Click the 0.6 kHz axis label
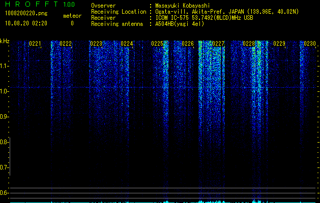 [x=4, y=193]
